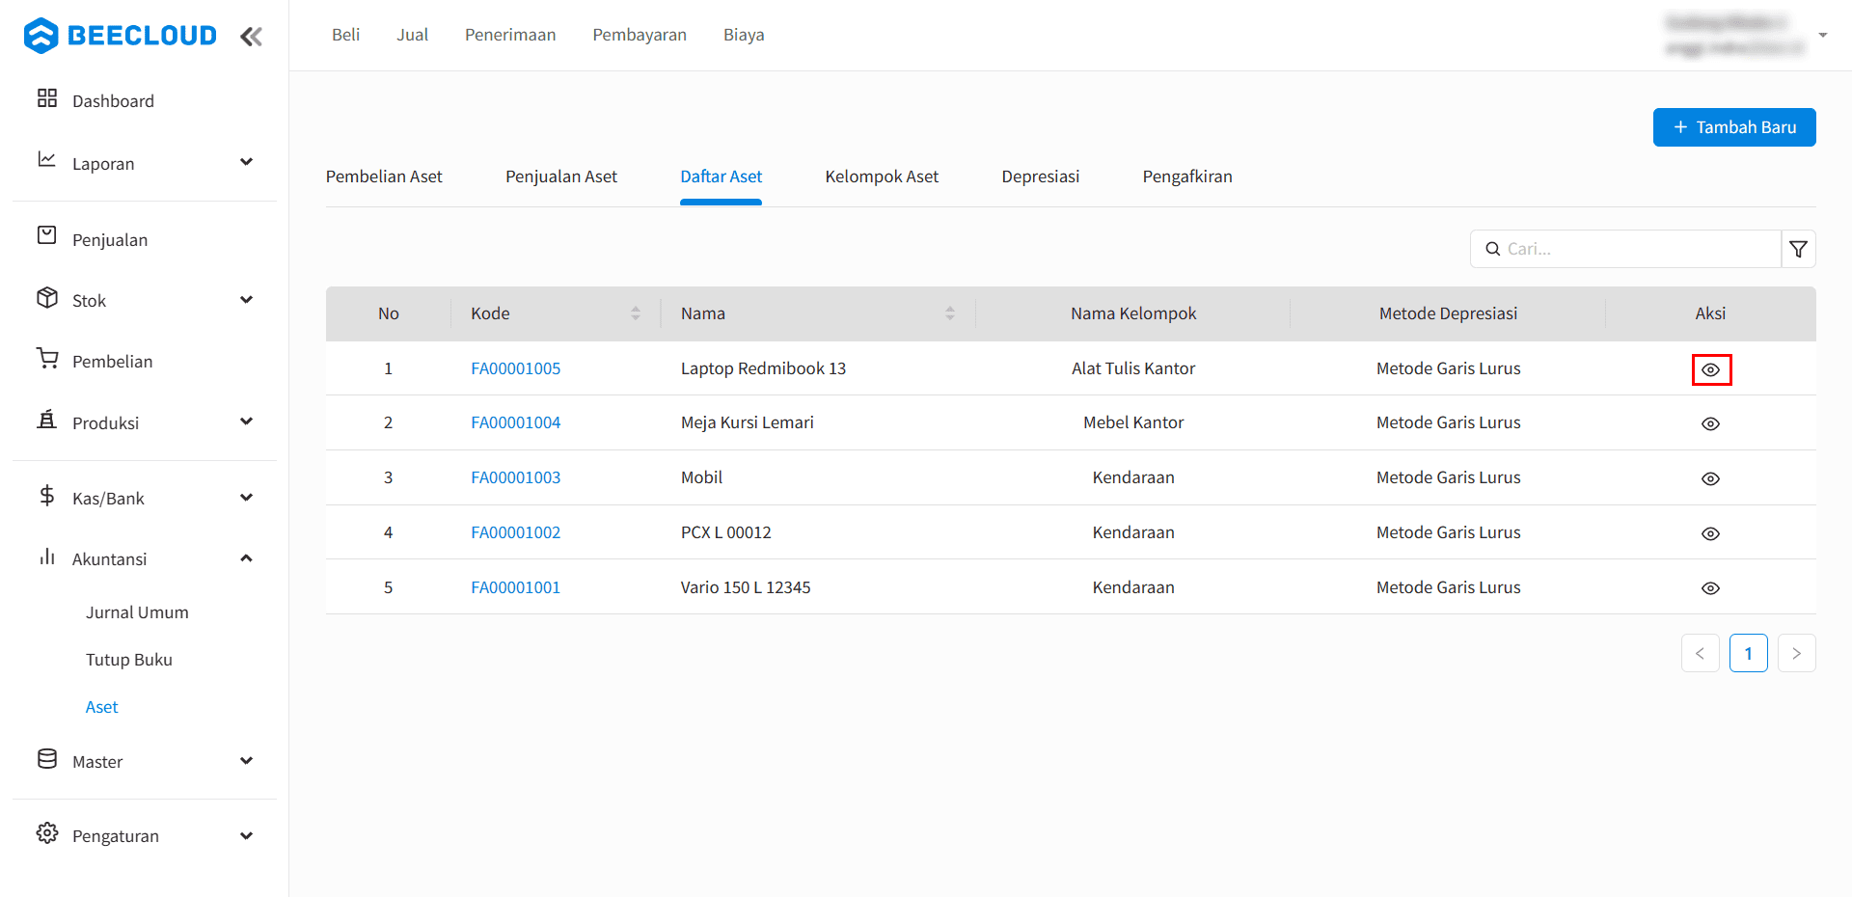
Task: Open Aset submenu item
Action: pos(101,707)
